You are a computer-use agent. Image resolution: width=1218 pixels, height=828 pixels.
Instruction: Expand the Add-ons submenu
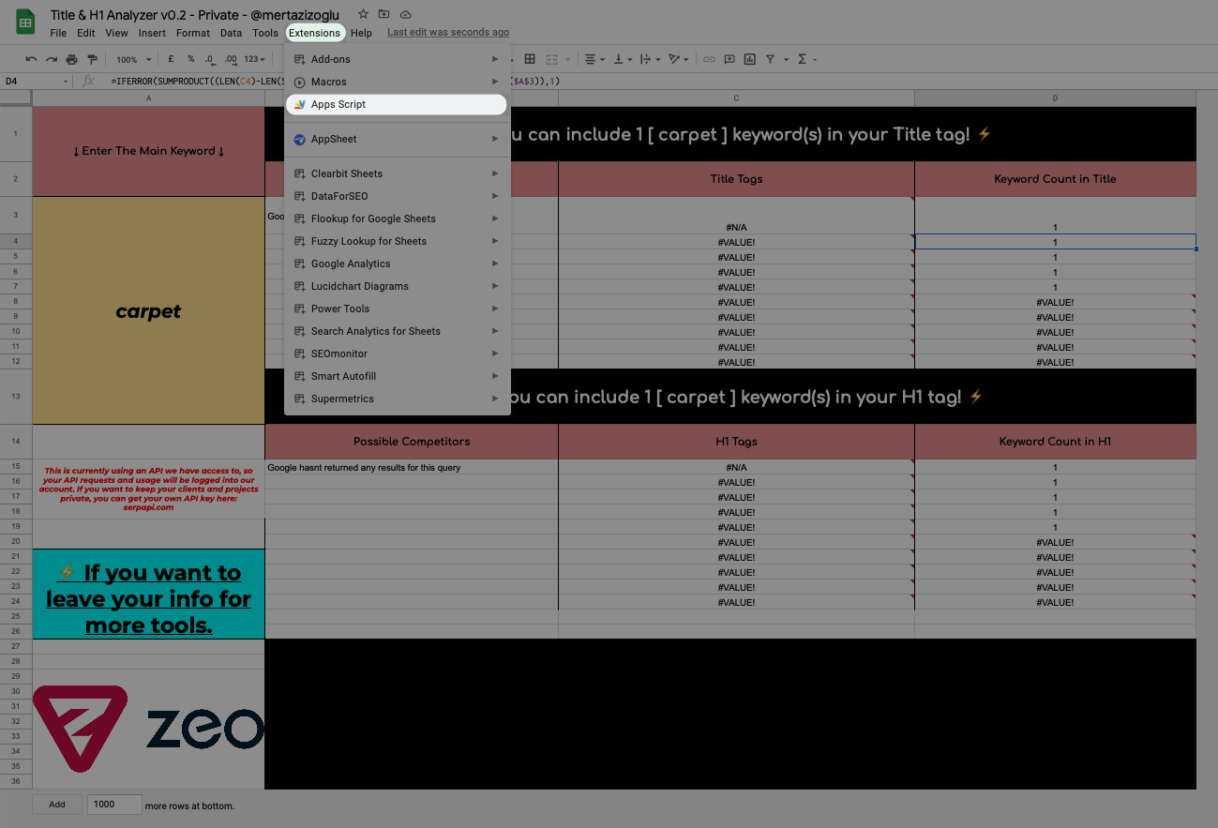click(398, 59)
